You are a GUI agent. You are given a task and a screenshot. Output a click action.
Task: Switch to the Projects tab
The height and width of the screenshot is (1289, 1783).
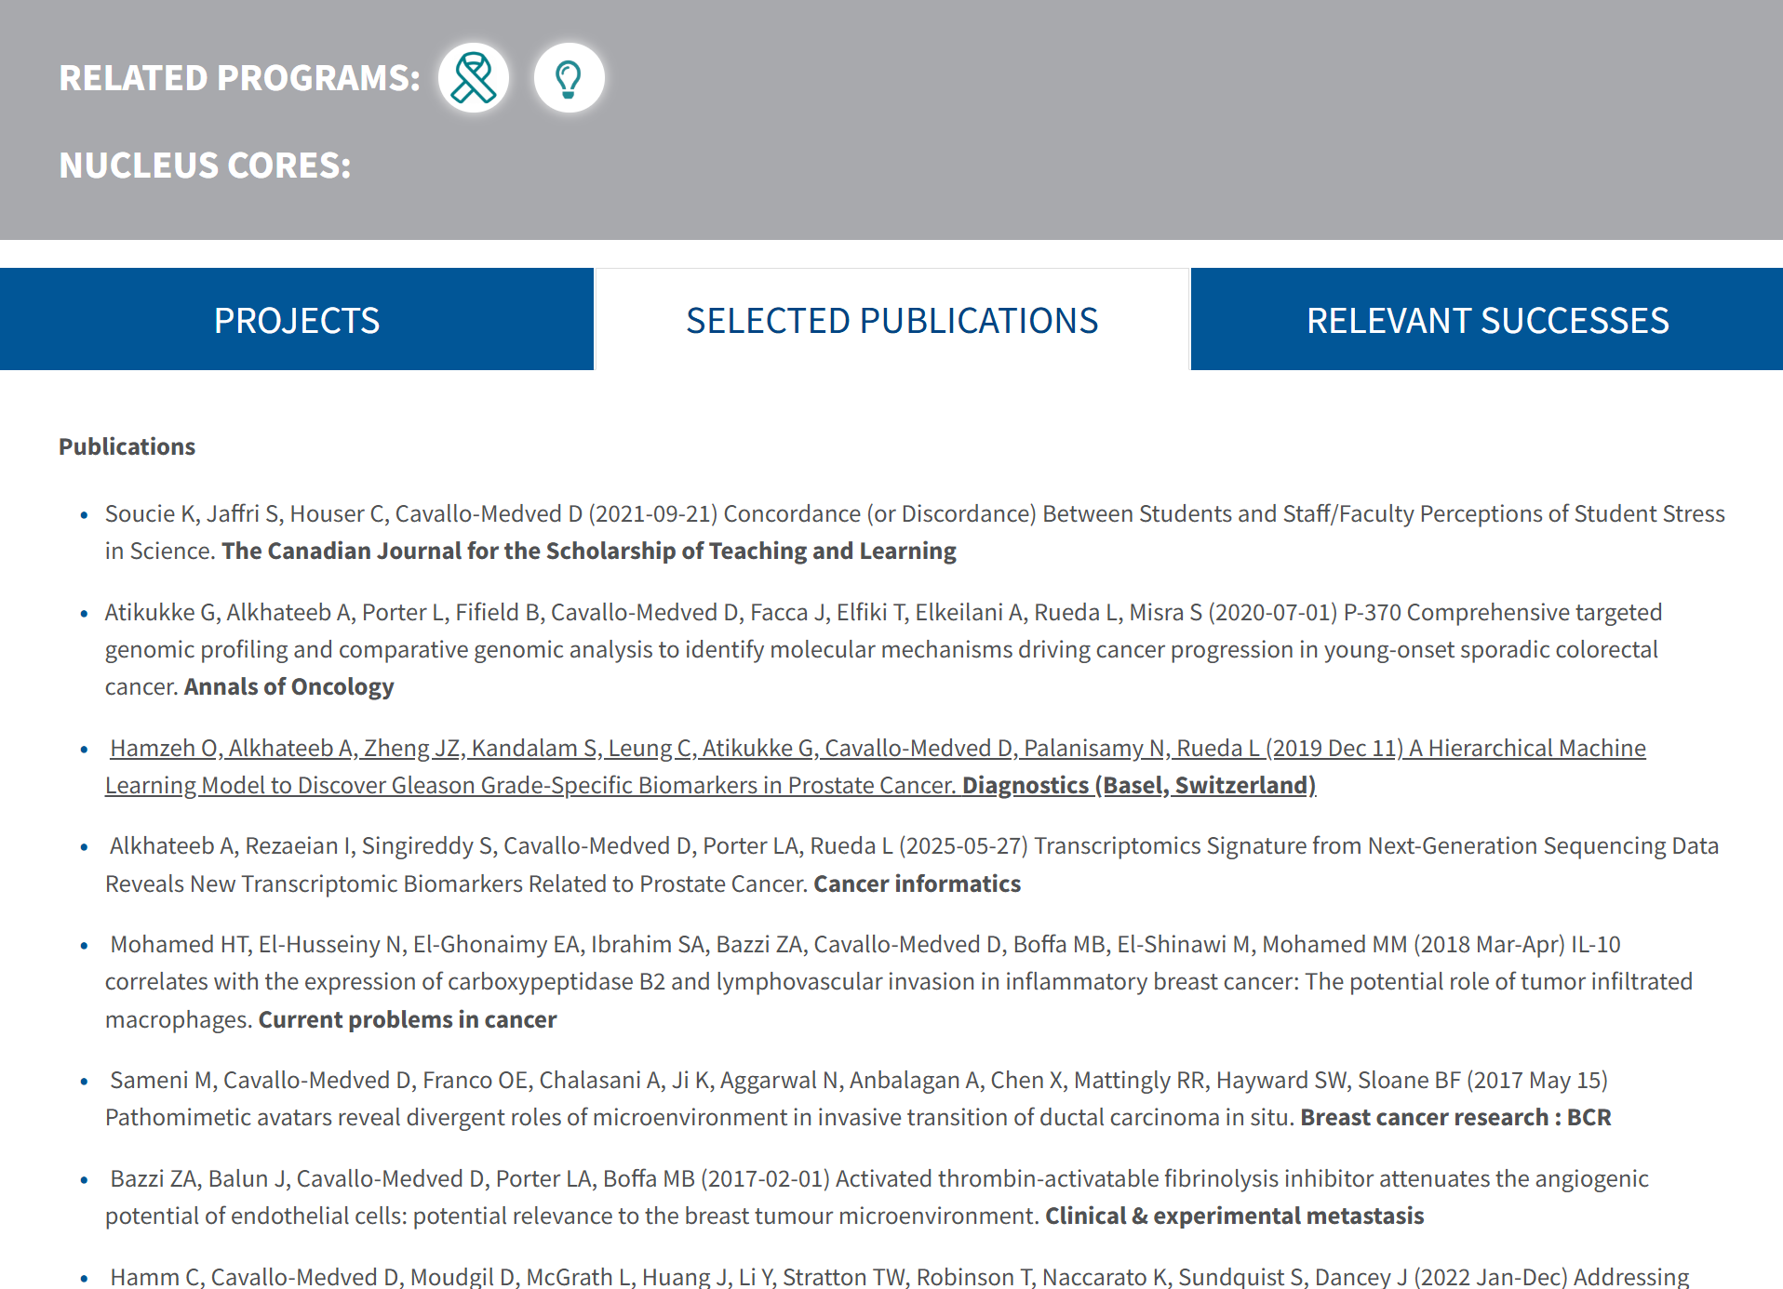click(x=297, y=320)
